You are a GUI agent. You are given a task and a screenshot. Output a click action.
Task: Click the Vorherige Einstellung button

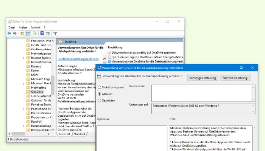203,78
